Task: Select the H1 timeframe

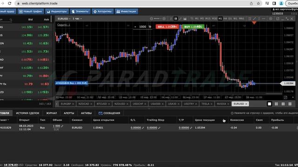Action: point(220,19)
